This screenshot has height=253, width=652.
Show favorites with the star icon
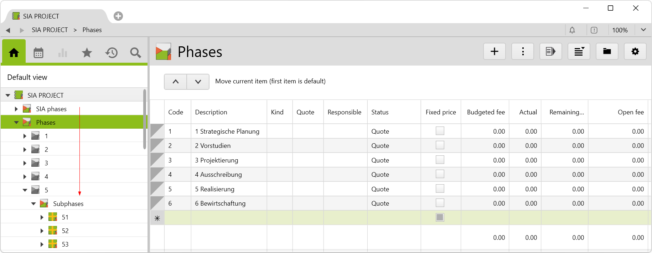coord(87,53)
